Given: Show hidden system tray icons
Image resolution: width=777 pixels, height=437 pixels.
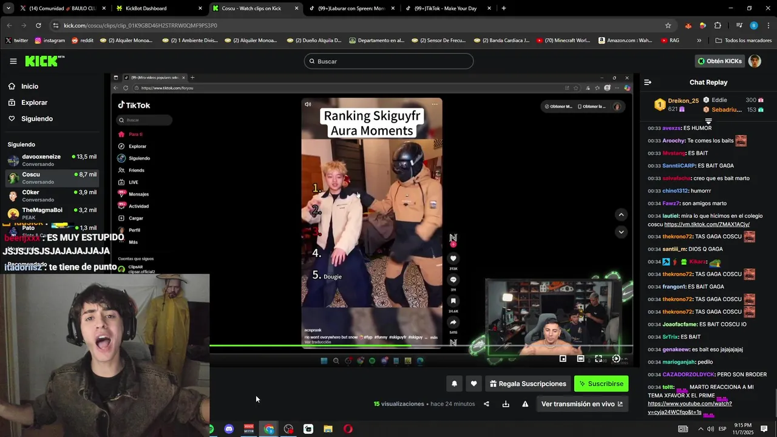Looking at the screenshot, I should tap(701, 429).
